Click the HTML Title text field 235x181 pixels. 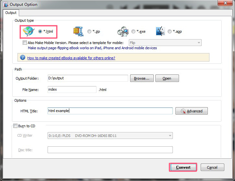[x=110, y=111]
